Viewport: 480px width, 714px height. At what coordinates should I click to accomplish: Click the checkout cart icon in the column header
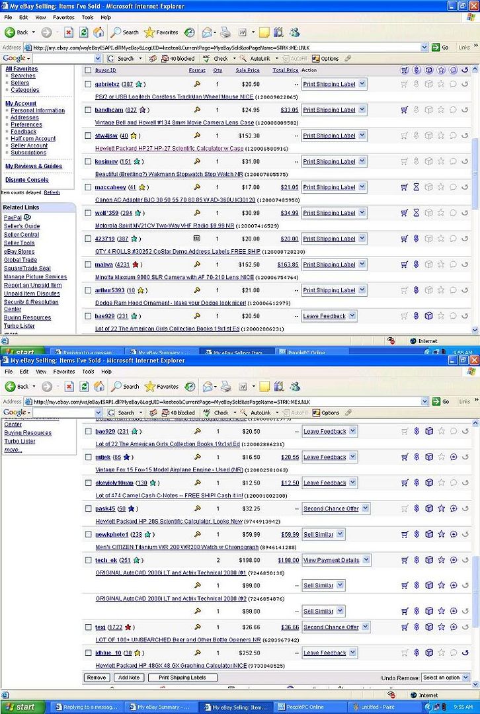click(405, 70)
